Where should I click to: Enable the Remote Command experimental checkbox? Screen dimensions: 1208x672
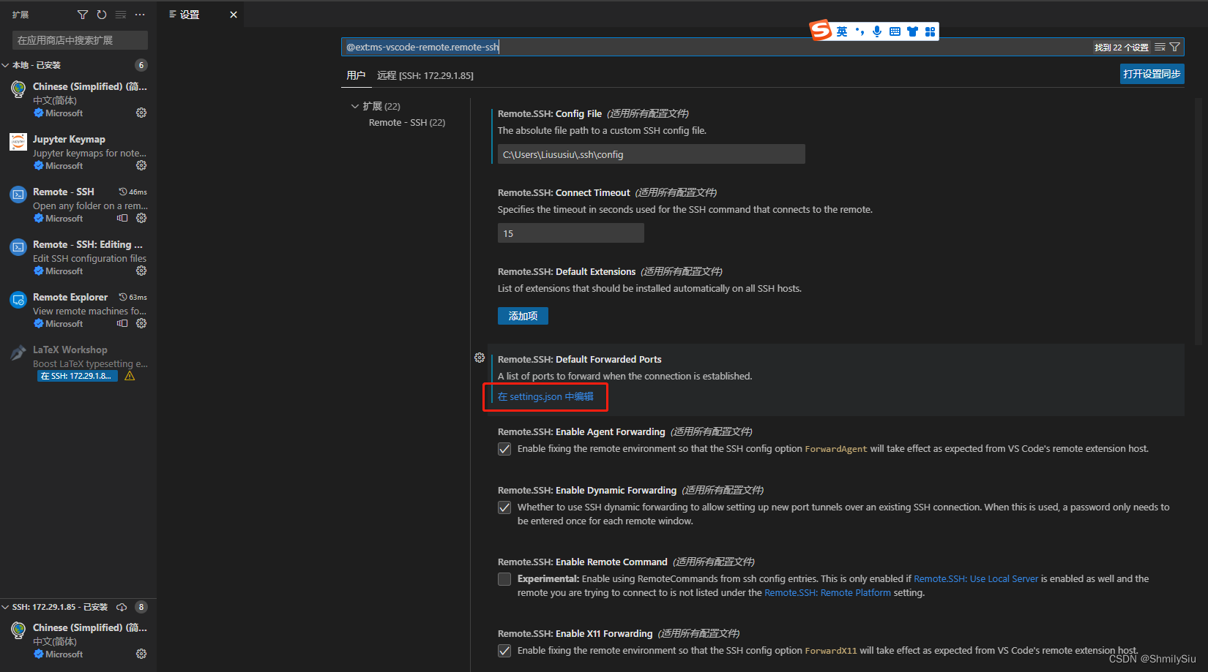click(x=504, y=578)
